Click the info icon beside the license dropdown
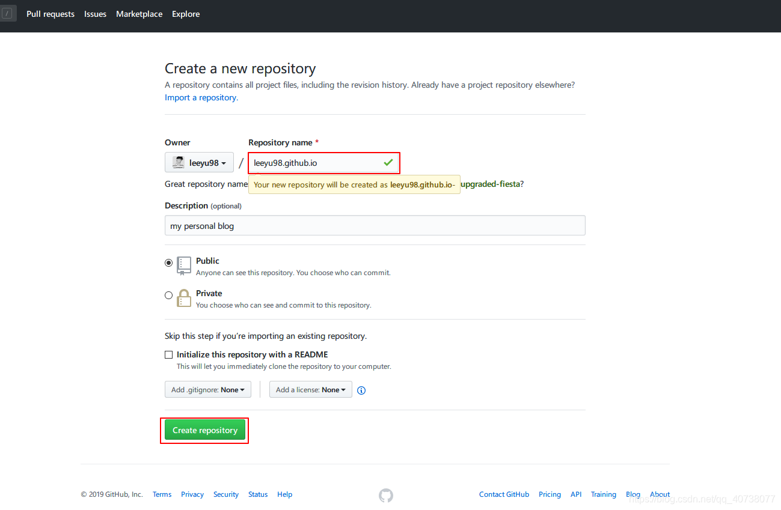This screenshot has height=510, width=781. [x=361, y=390]
